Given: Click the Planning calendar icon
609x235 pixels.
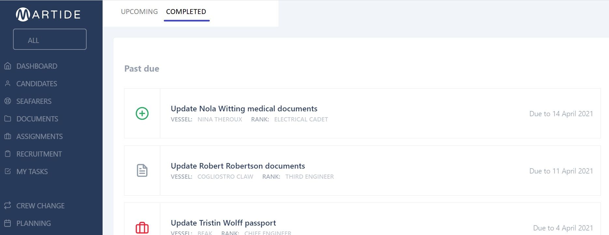Looking at the screenshot, I should point(8,223).
